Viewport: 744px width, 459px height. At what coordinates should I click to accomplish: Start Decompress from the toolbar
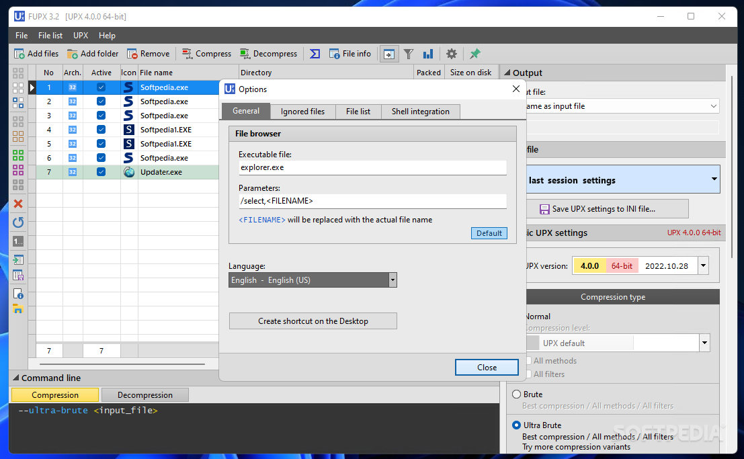(x=269, y=54)
